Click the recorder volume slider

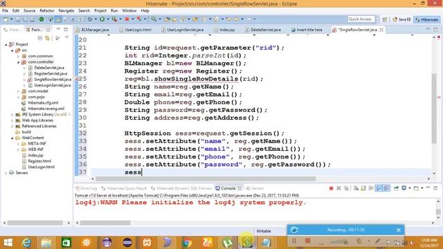tap(338, 241)
